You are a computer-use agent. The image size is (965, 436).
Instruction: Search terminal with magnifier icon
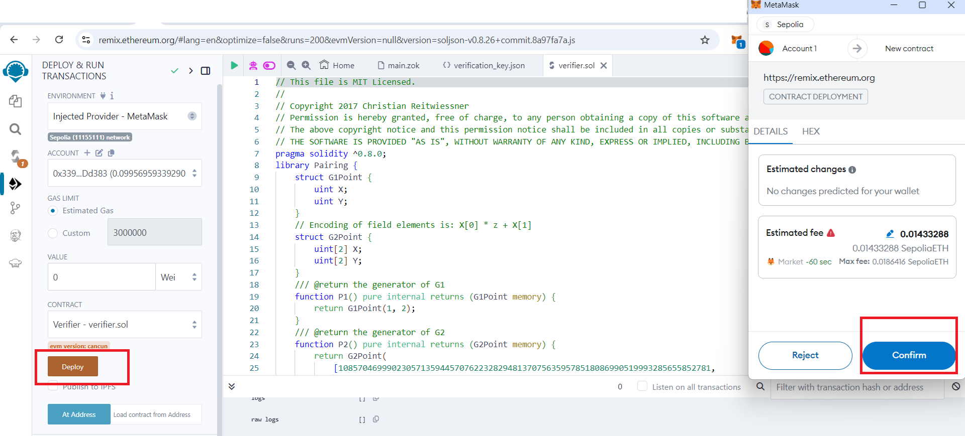760,386
